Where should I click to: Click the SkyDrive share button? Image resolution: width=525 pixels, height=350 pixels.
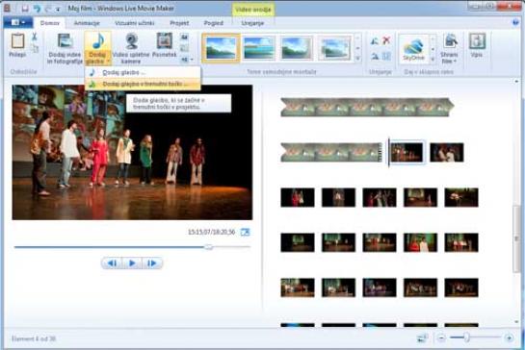[414, 49]
